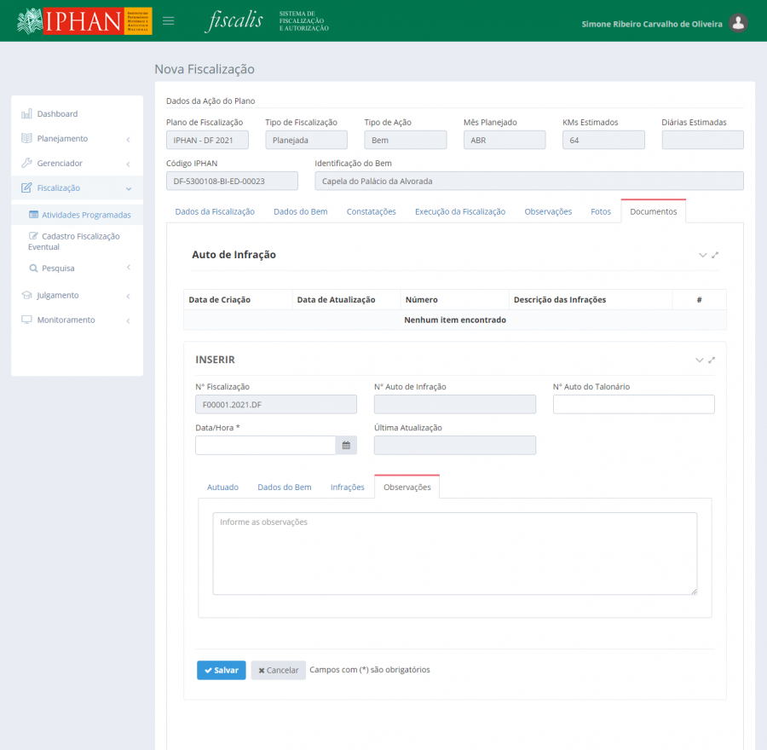Image resolution: width=767 pixels, height=750 pixels.
Task: Open the Data/Hora calendar picker
Action: (347, 445)
